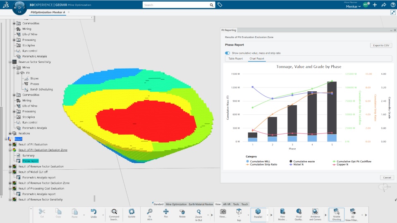Click the Export to CSV button
Screen dimensions: 397x223
[x=381, y=45]
